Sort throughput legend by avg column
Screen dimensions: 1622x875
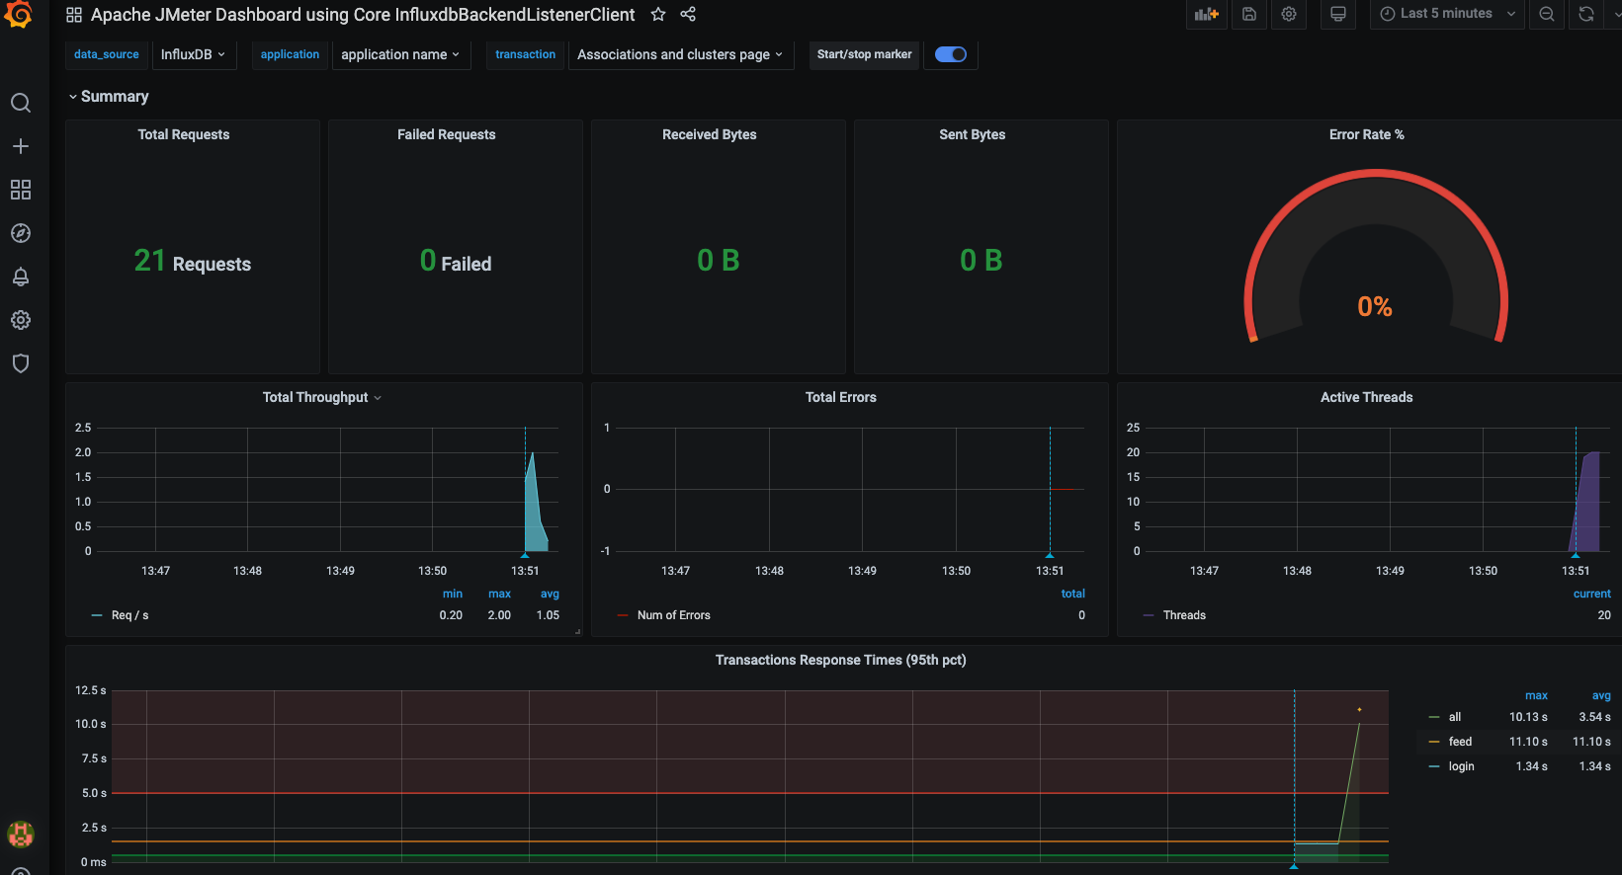[550, 594]
